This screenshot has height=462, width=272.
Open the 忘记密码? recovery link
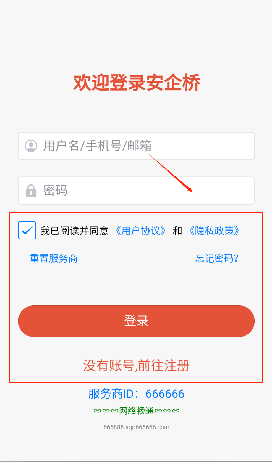pos(217,258)
